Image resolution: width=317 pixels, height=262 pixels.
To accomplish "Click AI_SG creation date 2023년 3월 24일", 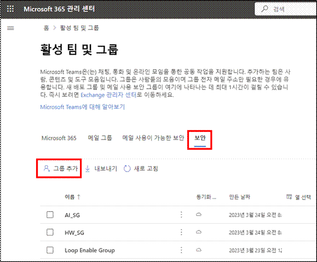I will tap(255, 215).
